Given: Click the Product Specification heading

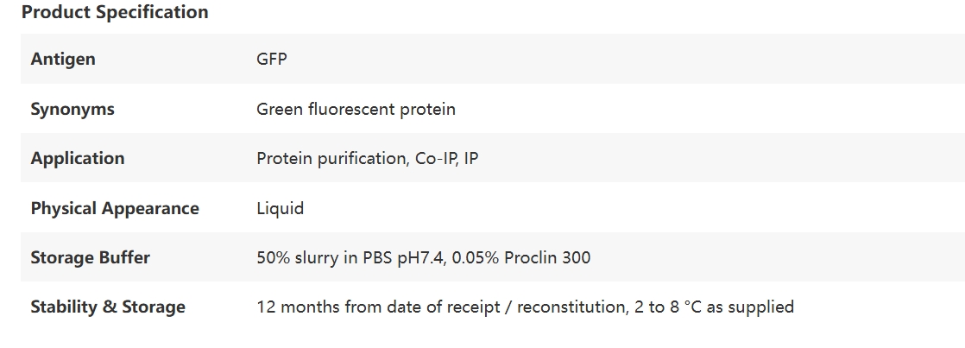Looking at the screenshot, I should point(115,13).
